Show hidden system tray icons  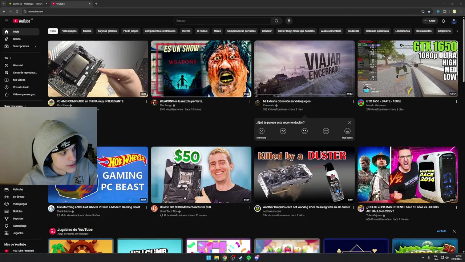(423, 258)
